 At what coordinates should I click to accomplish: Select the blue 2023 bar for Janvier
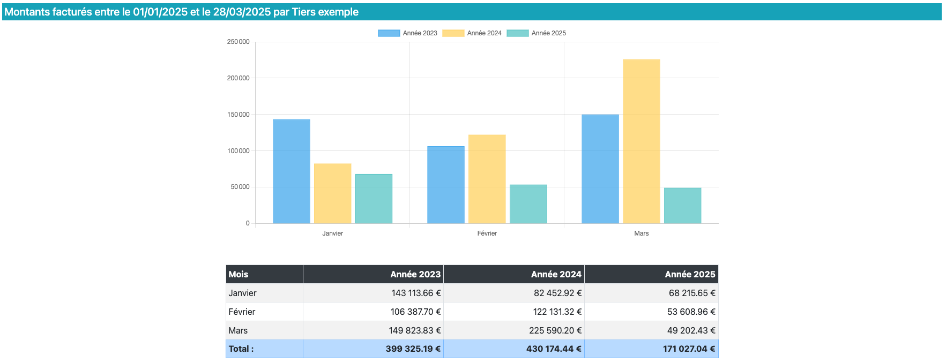291,171
